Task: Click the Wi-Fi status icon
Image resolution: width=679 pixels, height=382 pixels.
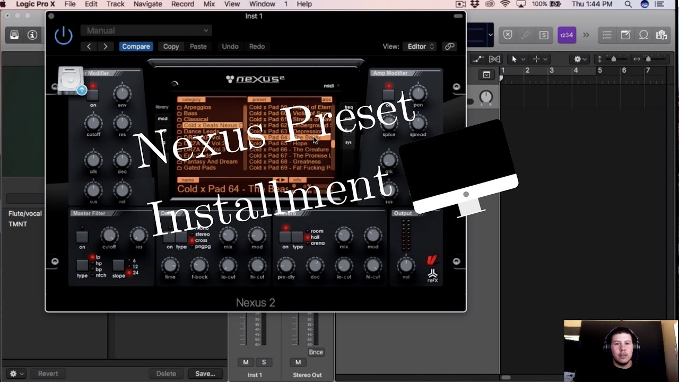Action: click(x=505, y=4)
